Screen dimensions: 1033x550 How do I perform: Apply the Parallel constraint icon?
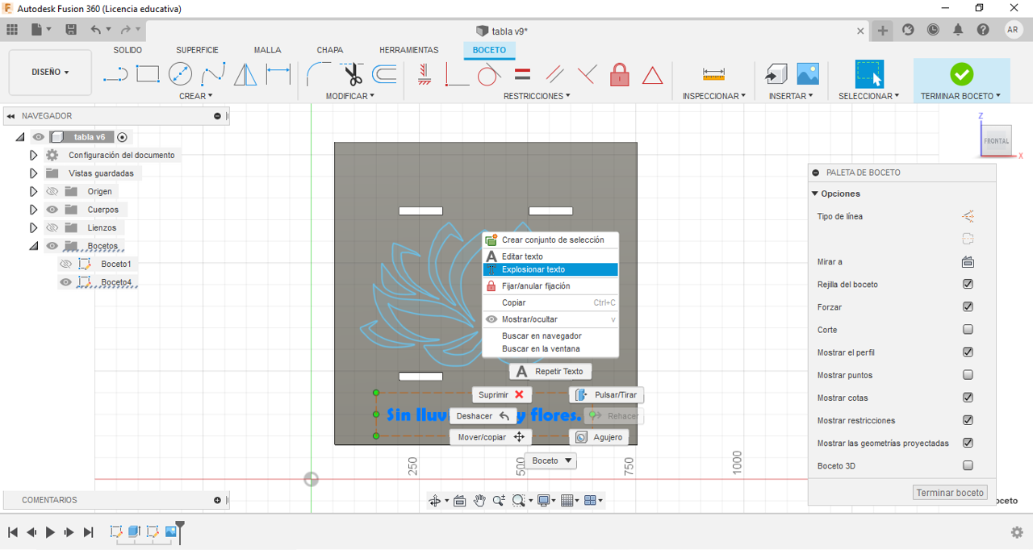click(554, 75)
